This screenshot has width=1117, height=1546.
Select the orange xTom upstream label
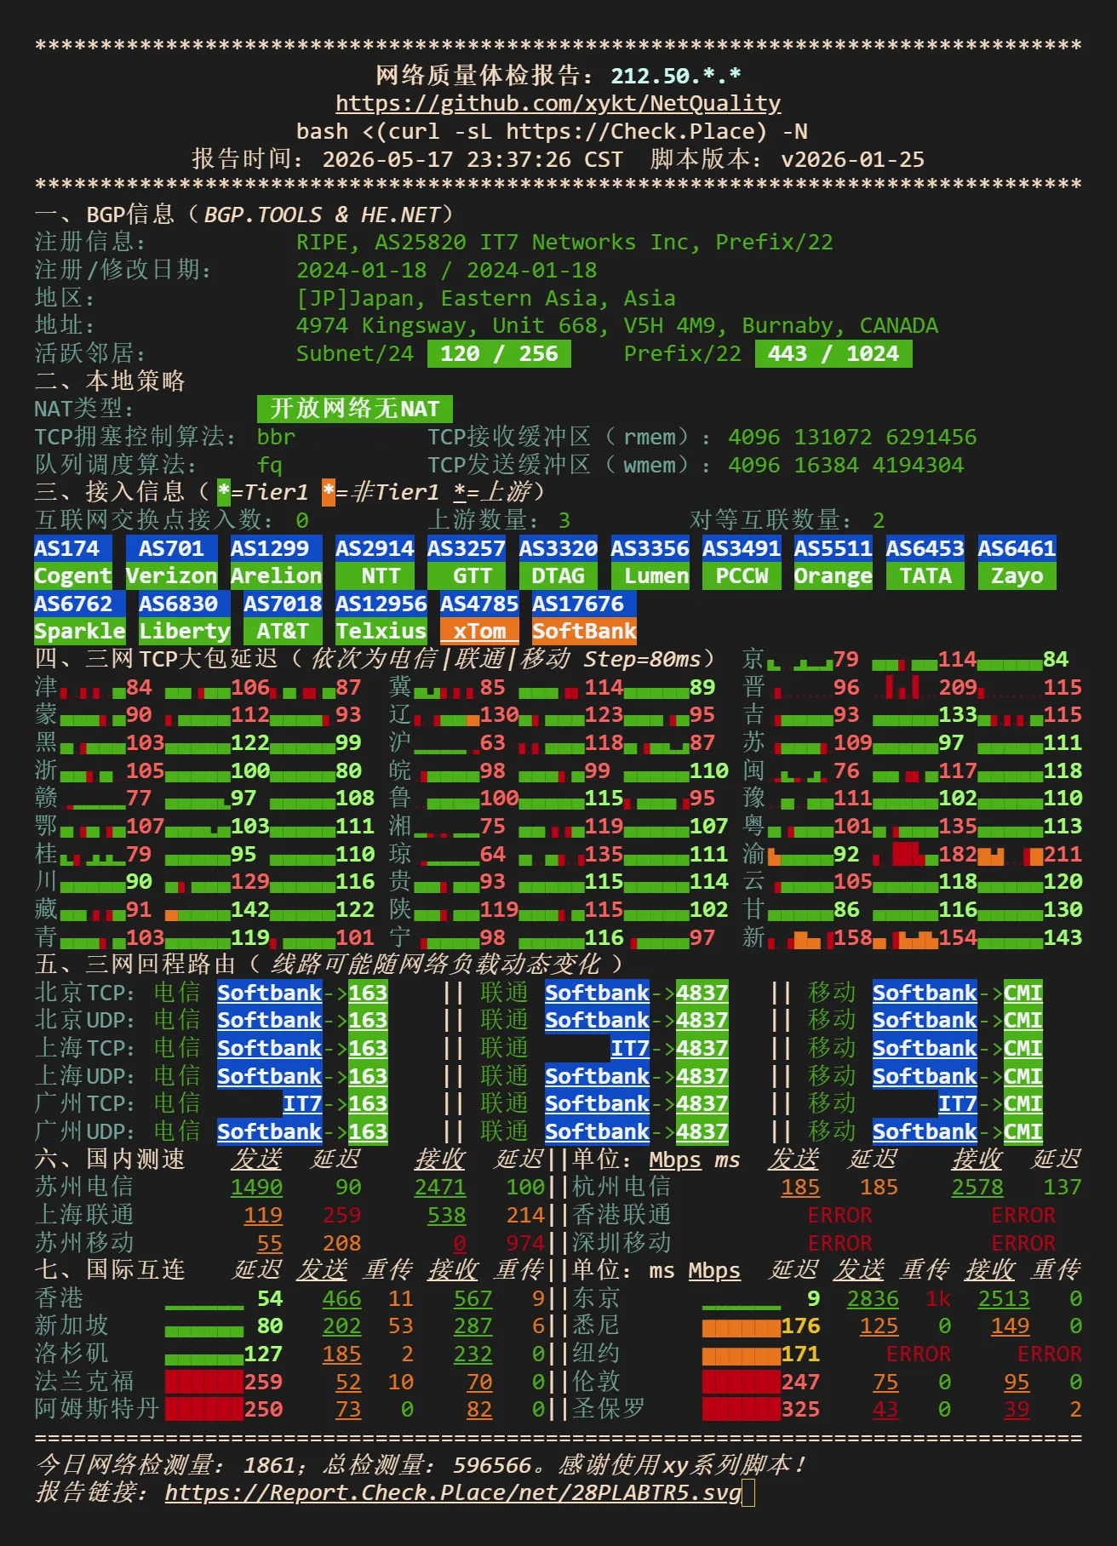point(479,631)
